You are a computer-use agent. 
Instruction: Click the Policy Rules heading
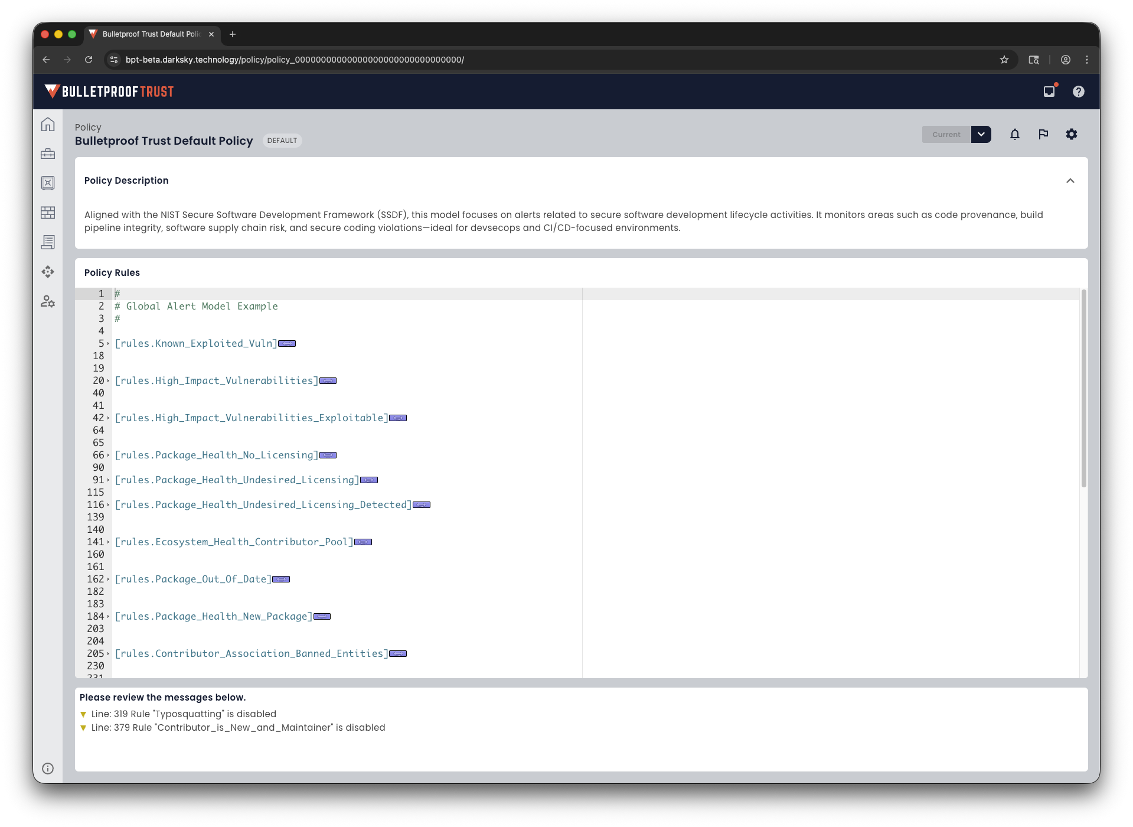(x=112, y=273)
